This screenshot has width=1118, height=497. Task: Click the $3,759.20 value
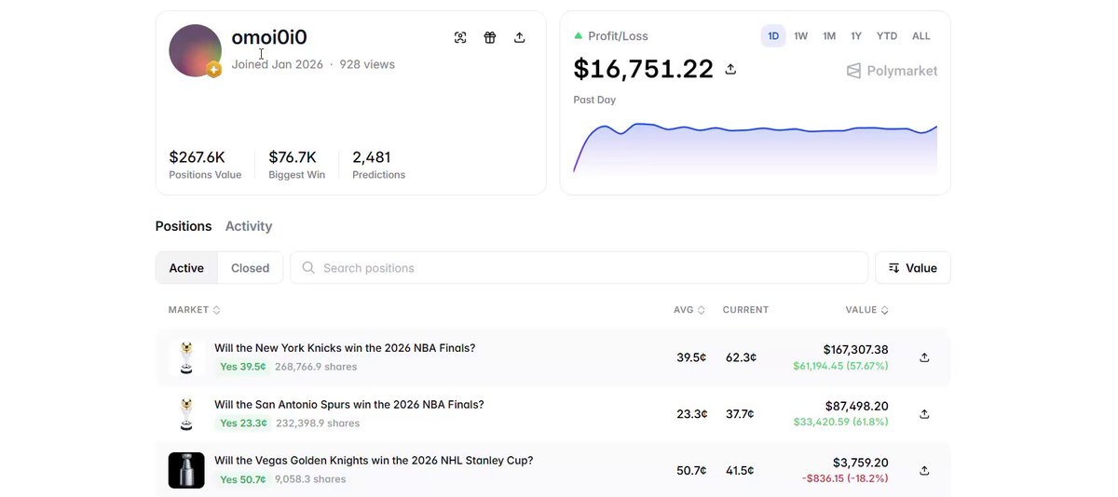tap(861, 463)
